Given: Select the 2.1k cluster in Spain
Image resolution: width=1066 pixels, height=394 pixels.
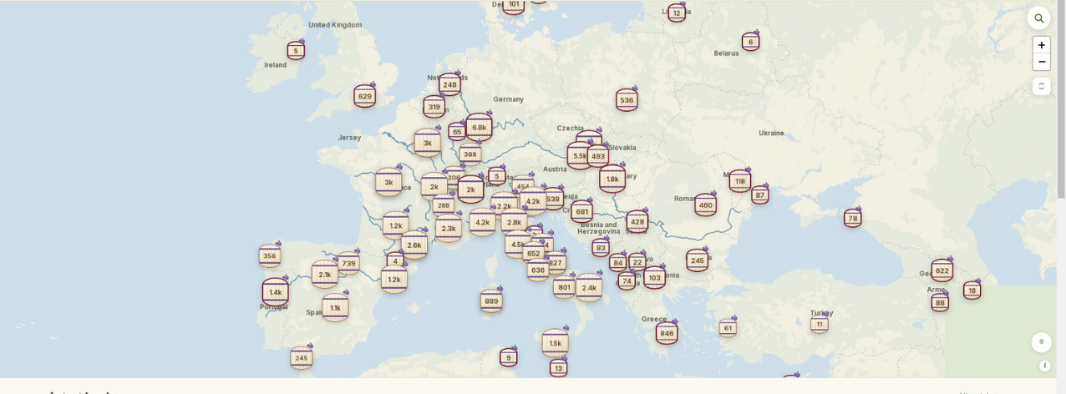Looking at the screenshot, I should 324,274.
